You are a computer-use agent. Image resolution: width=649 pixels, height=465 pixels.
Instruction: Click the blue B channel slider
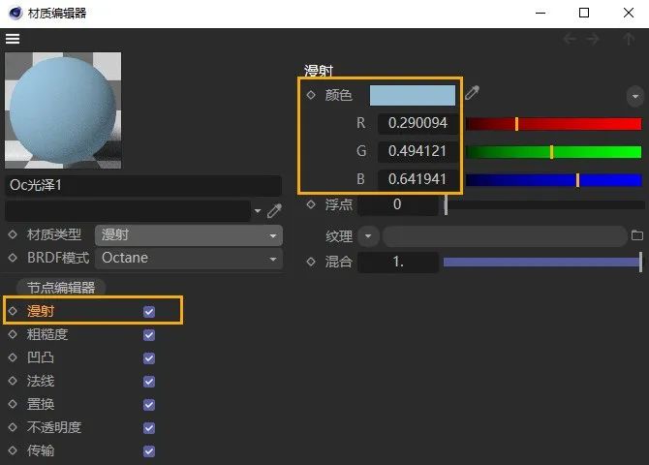553,180
